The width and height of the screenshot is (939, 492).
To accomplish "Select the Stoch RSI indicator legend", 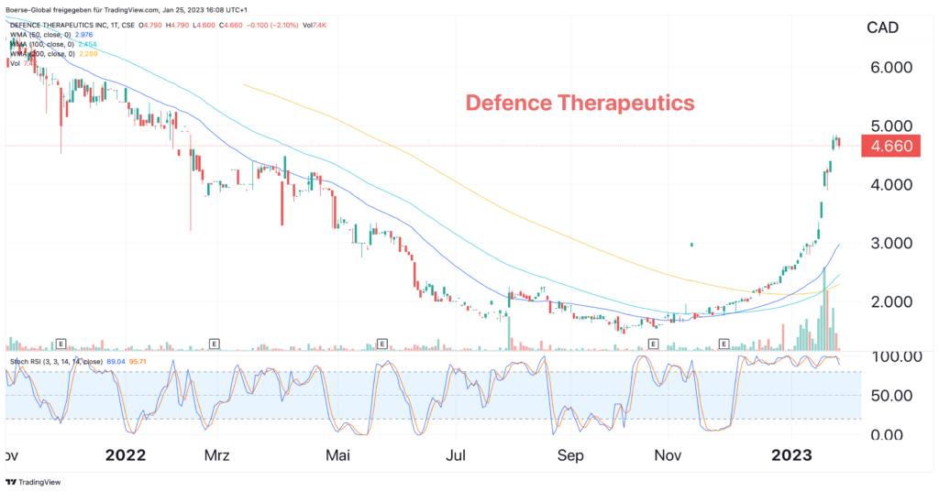I will click(x=56, y=362).
